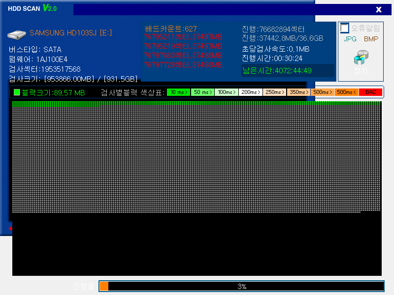Click the 검사크기 [953866.00MB] text
This screenshot has height=295, width=394.
[73, 79]
